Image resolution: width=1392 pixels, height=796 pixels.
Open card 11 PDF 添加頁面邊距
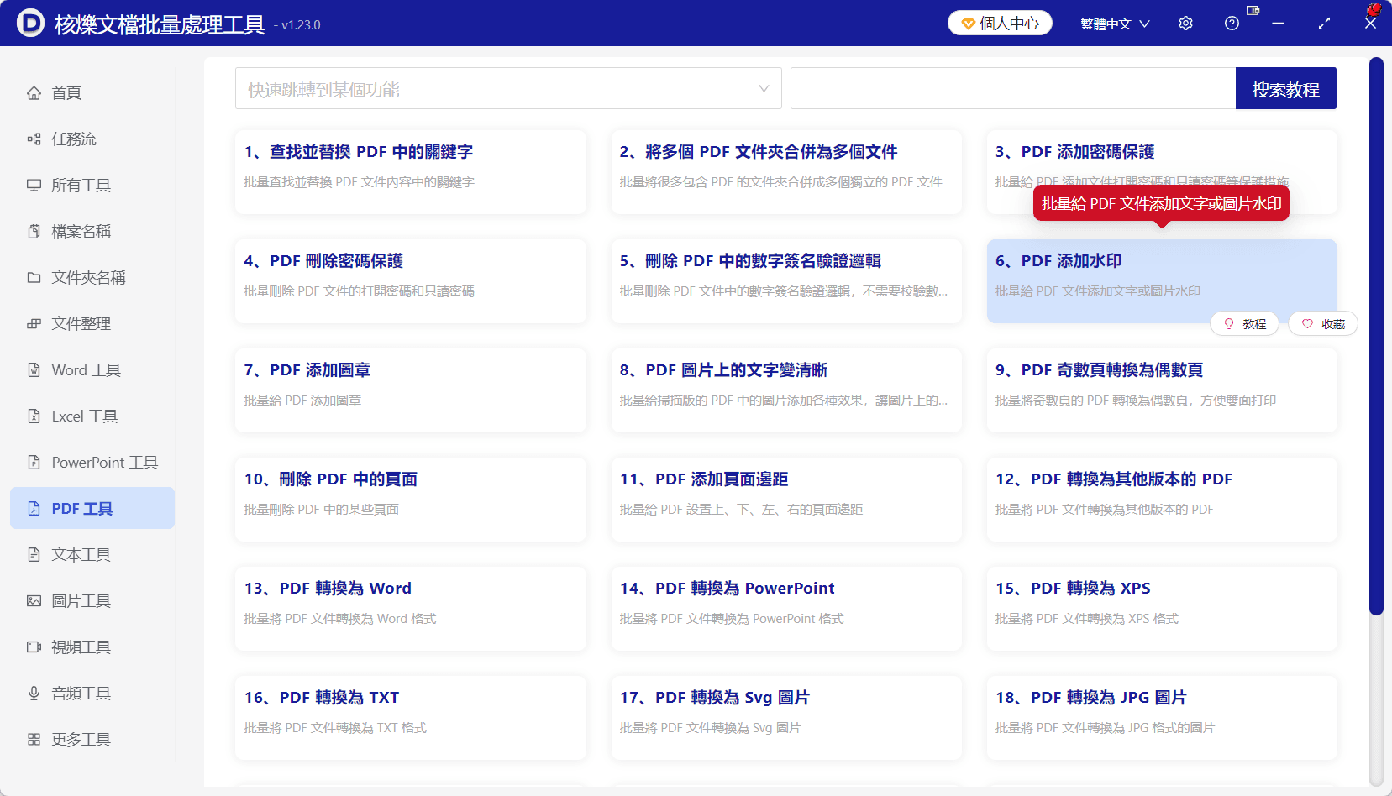pyautogui.click(x=786, y=500)
